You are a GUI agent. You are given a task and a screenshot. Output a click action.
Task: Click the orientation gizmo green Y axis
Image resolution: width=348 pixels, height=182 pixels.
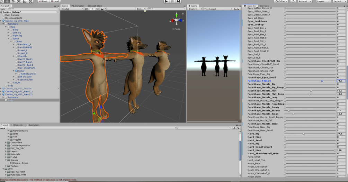click(177, 15)
